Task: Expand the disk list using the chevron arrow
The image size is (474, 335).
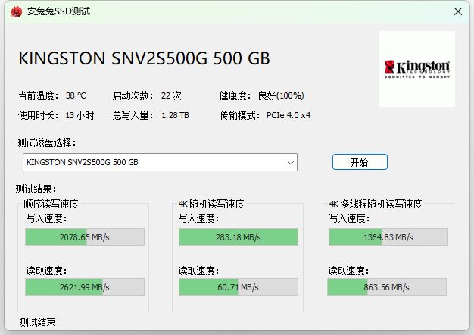Action: click(x=291, y=162)
